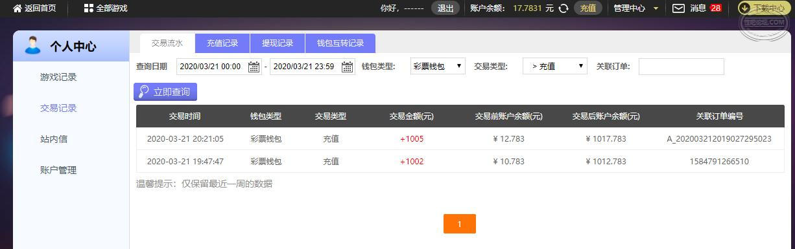Click the red 28 message badge
Viewport: 795px width, 249px height.
click(716, 8)
